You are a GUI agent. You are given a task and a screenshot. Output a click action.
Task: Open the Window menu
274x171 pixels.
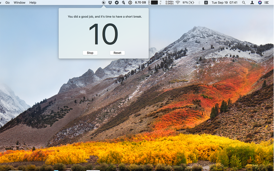coord(20,3)
